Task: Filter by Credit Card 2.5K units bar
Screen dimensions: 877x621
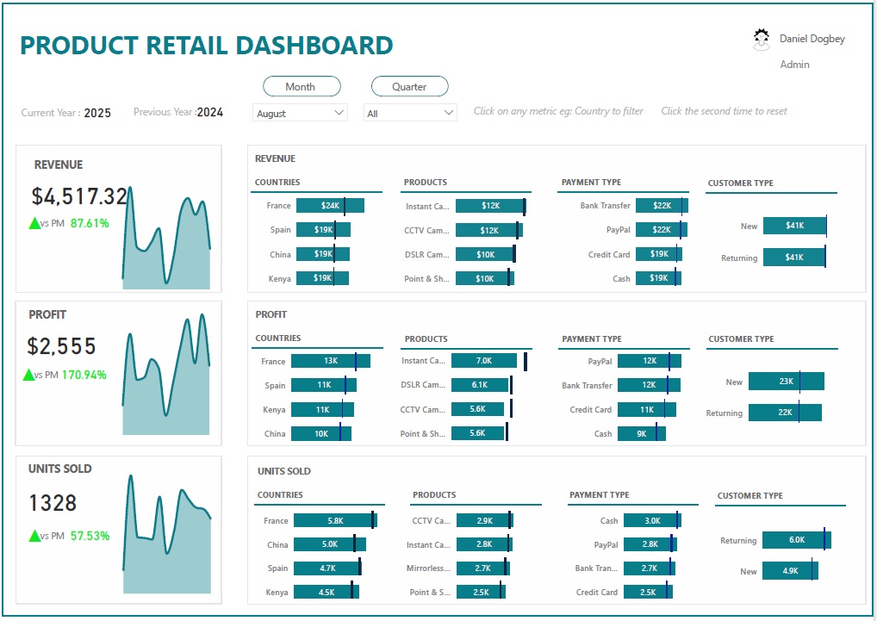Action: [648, 593]
